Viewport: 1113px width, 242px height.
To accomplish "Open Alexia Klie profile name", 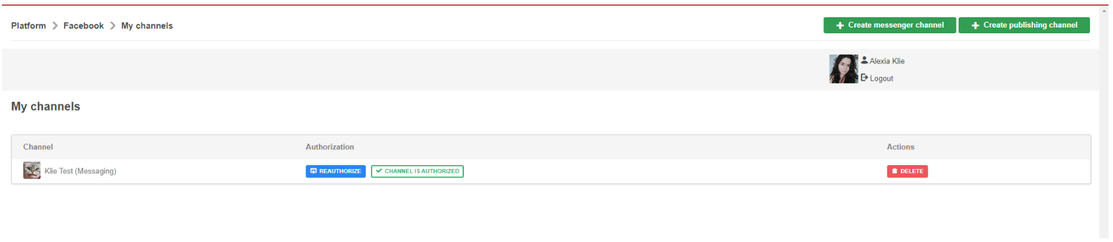I will point(887,61).
